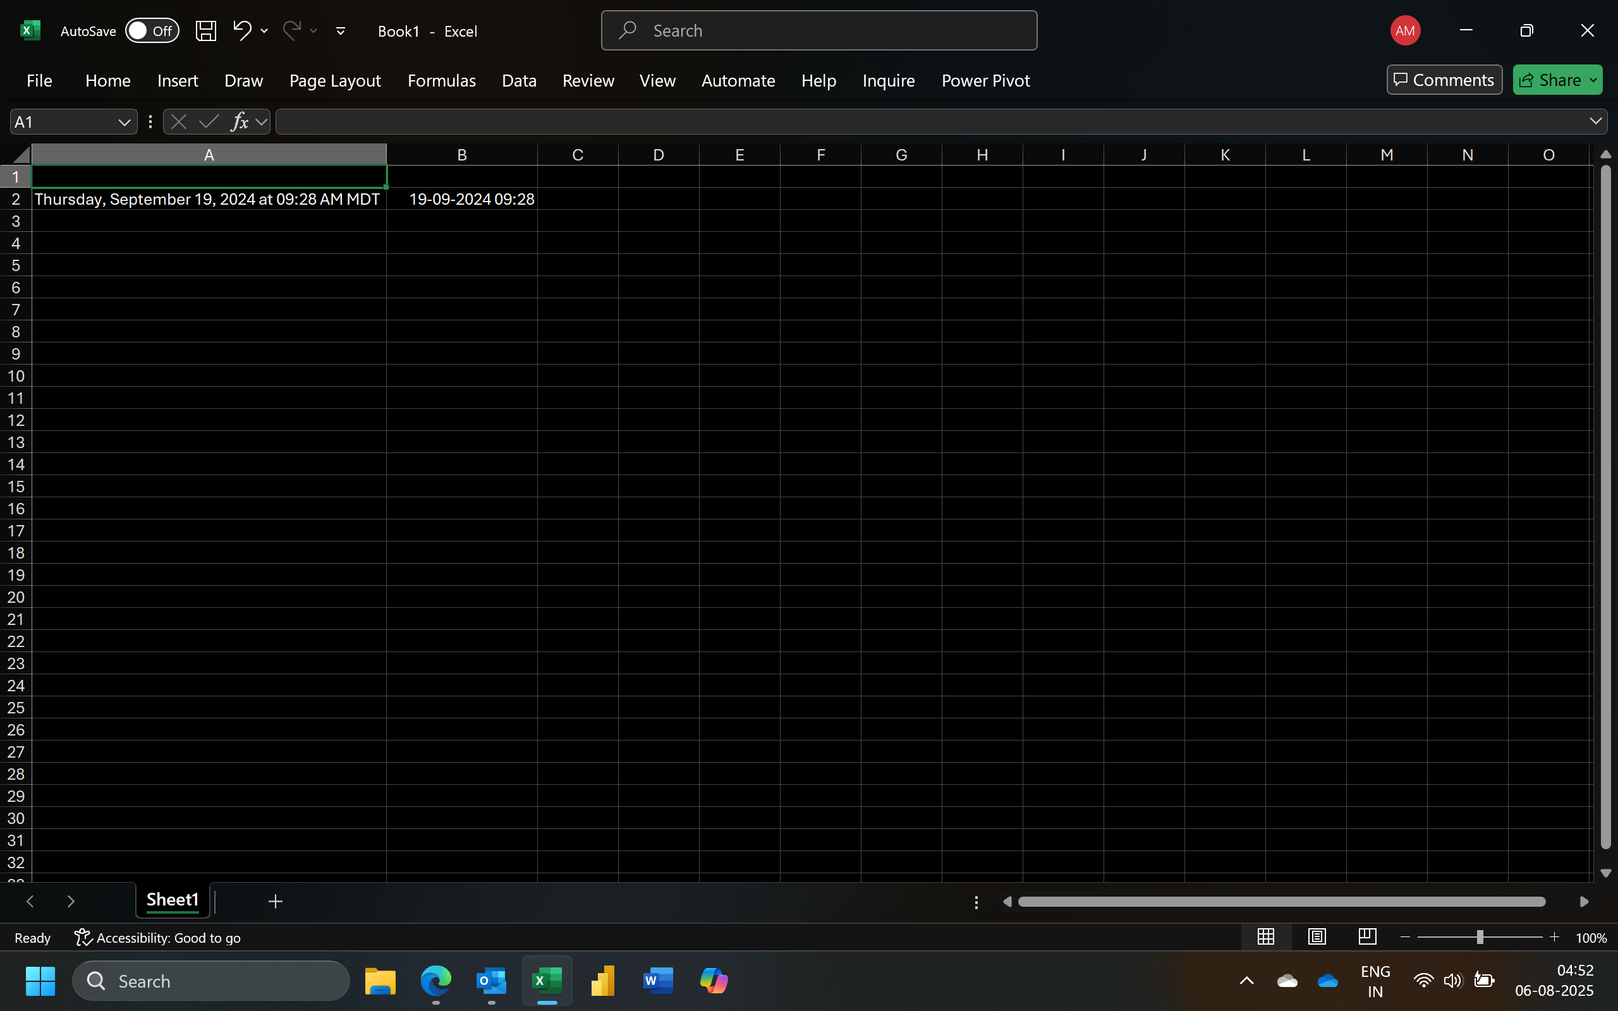Click the Save icon on Quick Access Toolbar
The height and width of the screenshot is (1011, 1618).
point(206,31)
